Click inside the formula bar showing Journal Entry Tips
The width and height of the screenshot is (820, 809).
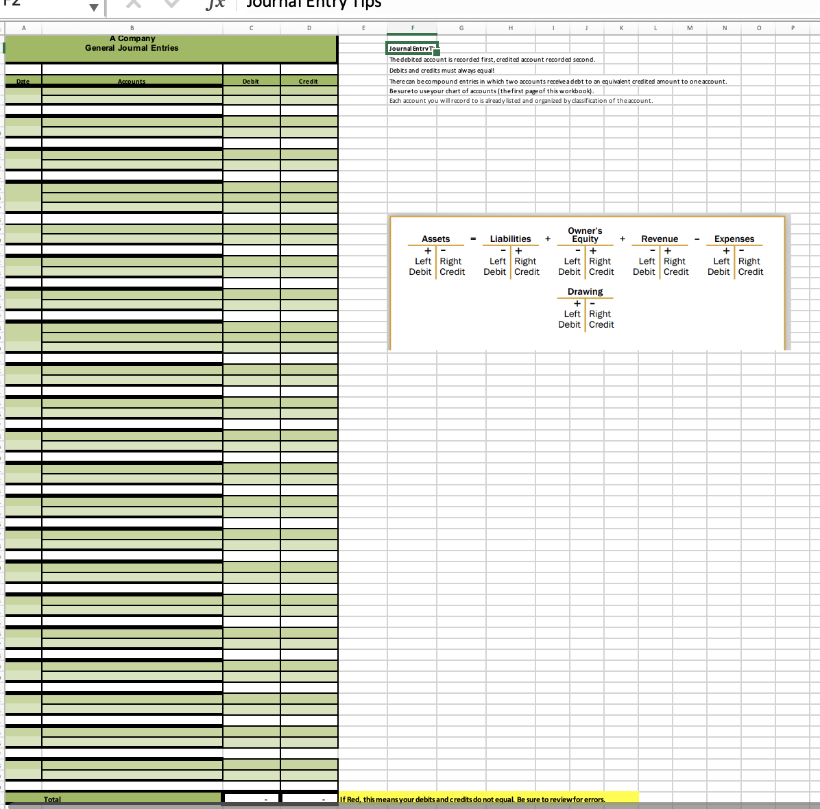[309, 5]
